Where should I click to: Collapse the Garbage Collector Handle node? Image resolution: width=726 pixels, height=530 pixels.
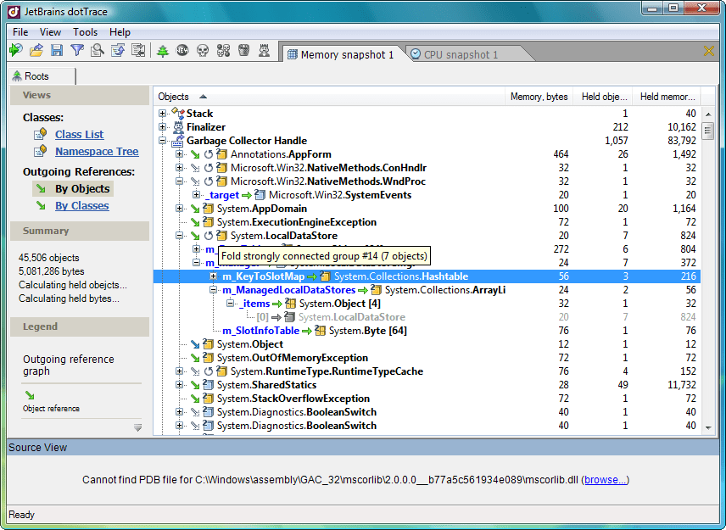163,141
